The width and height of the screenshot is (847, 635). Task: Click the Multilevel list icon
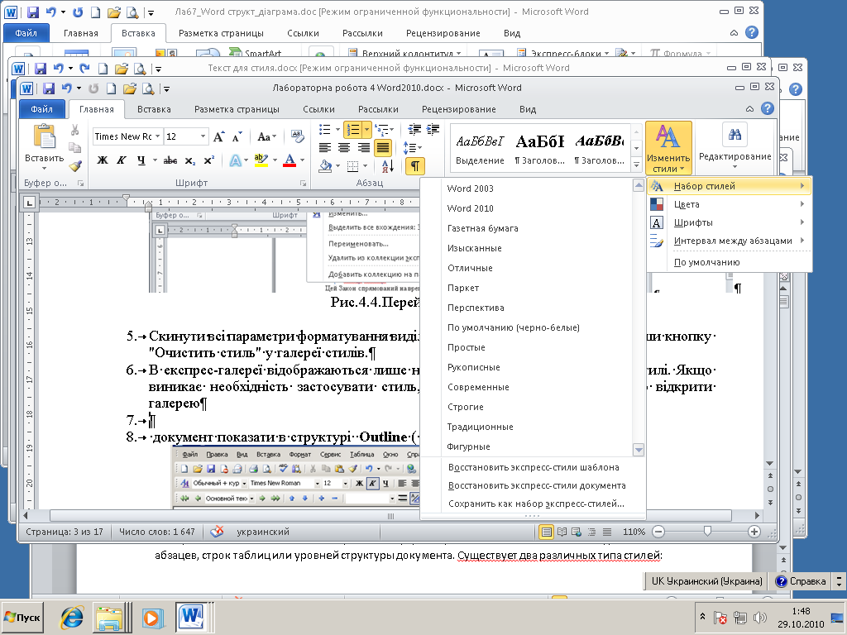(382, 130)
